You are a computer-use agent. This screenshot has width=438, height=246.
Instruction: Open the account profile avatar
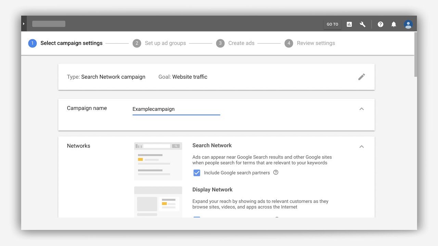click(x=408, y=24)
